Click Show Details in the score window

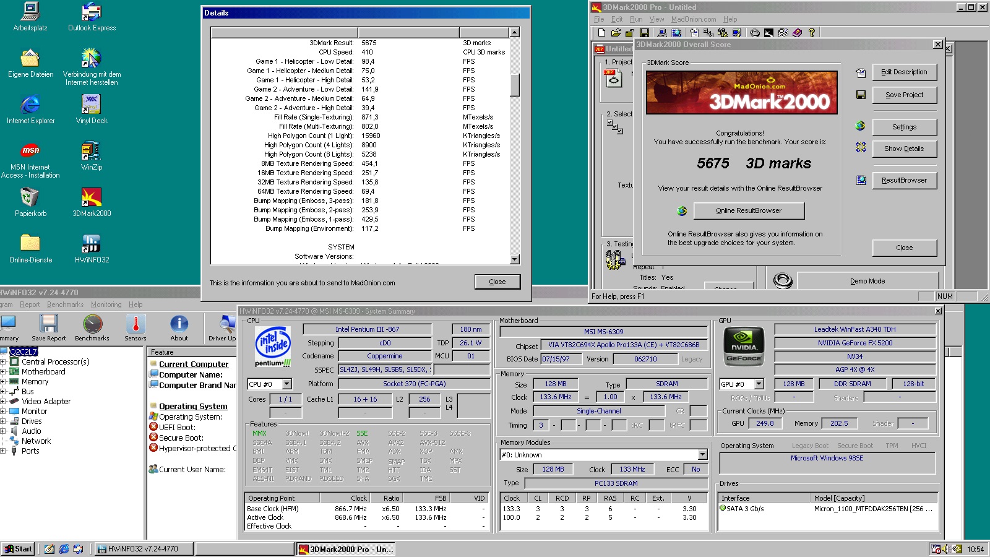click(x=904, y=149)
